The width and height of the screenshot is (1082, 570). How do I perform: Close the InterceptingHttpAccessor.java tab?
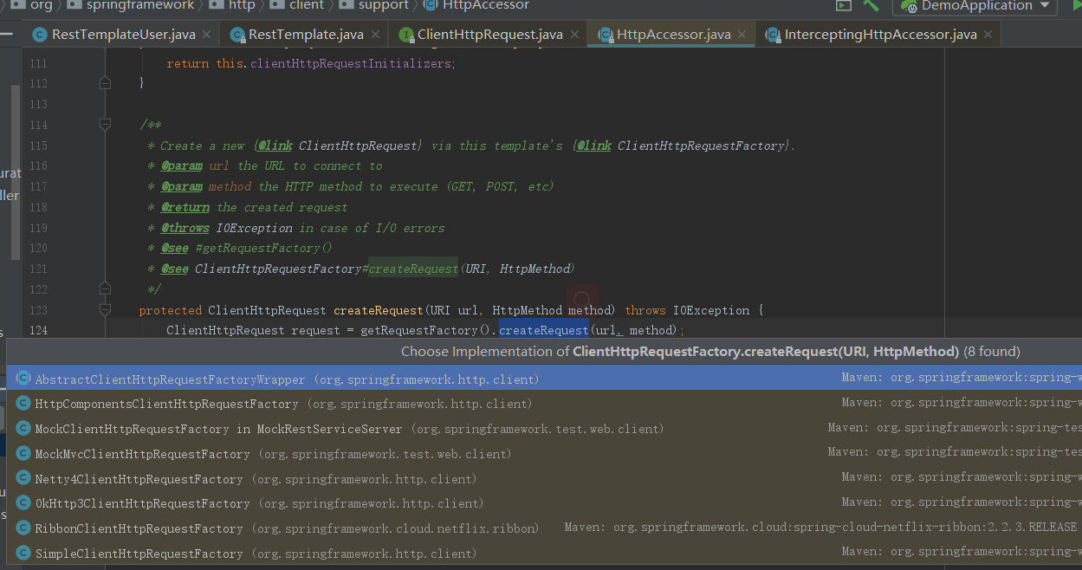tap(988, 35)
